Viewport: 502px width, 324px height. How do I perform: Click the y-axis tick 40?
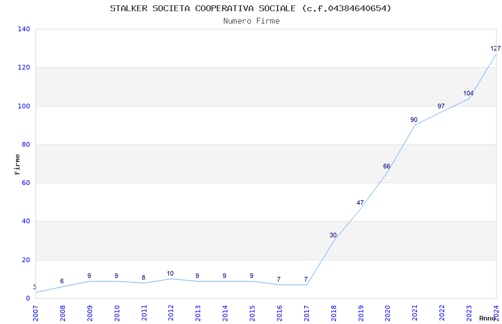pos(25,221)
